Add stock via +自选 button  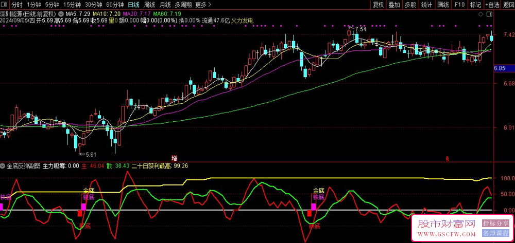(x=492, y=5)
